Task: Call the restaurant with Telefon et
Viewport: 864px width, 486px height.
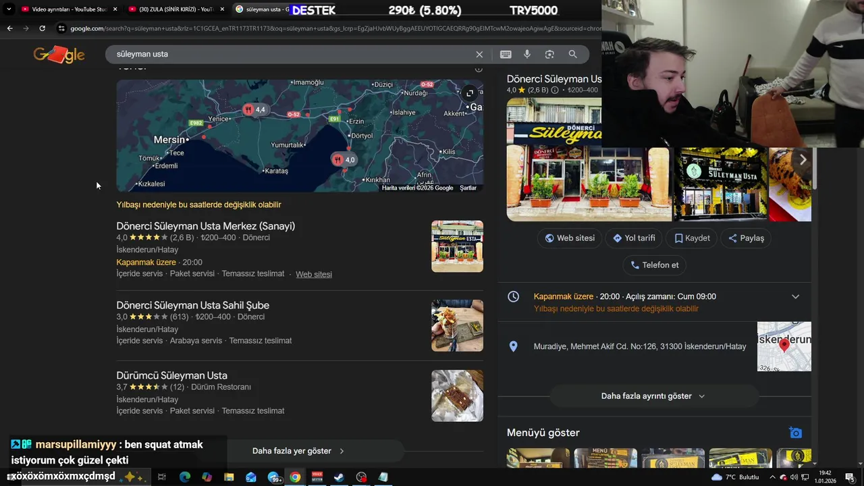Action: pyautogui.click(x=654, y=265)
